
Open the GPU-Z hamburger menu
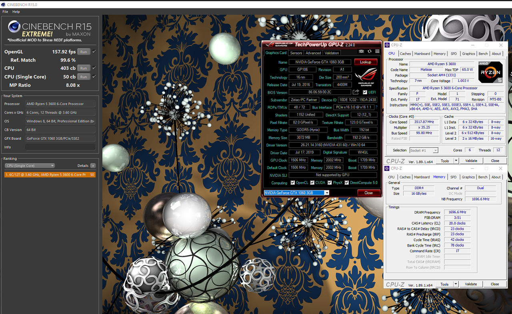point(377,51)
